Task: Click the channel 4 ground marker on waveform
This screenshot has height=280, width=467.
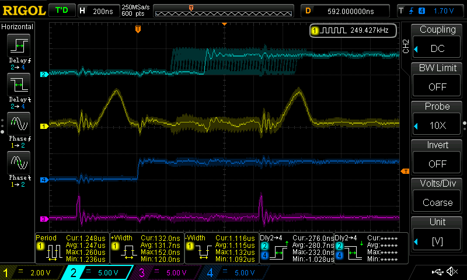Action: (44, 180)
